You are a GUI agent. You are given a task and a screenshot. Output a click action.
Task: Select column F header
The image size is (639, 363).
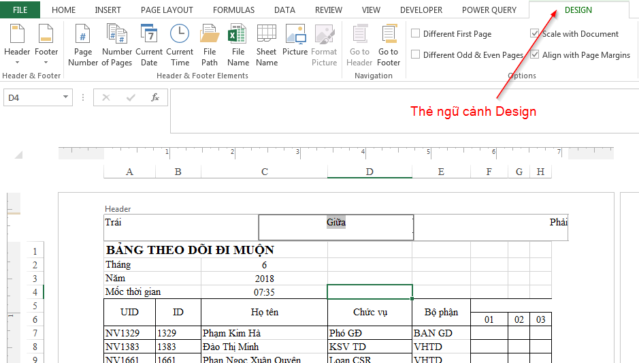click(x=489, y=172)
